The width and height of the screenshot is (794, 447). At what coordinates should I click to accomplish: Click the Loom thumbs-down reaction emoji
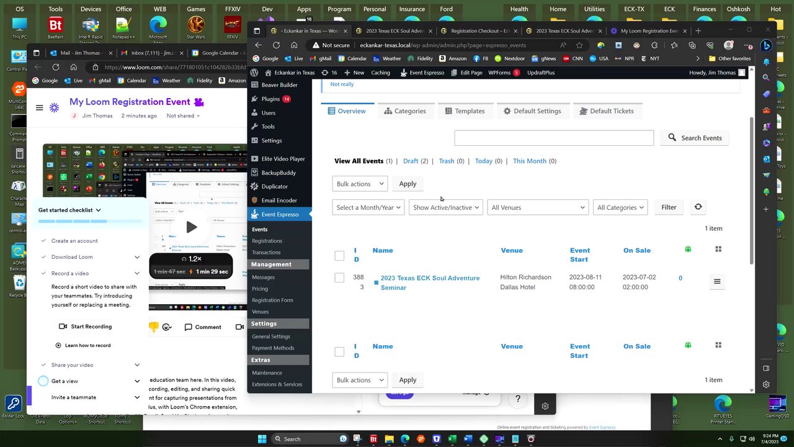coord(153,327)
